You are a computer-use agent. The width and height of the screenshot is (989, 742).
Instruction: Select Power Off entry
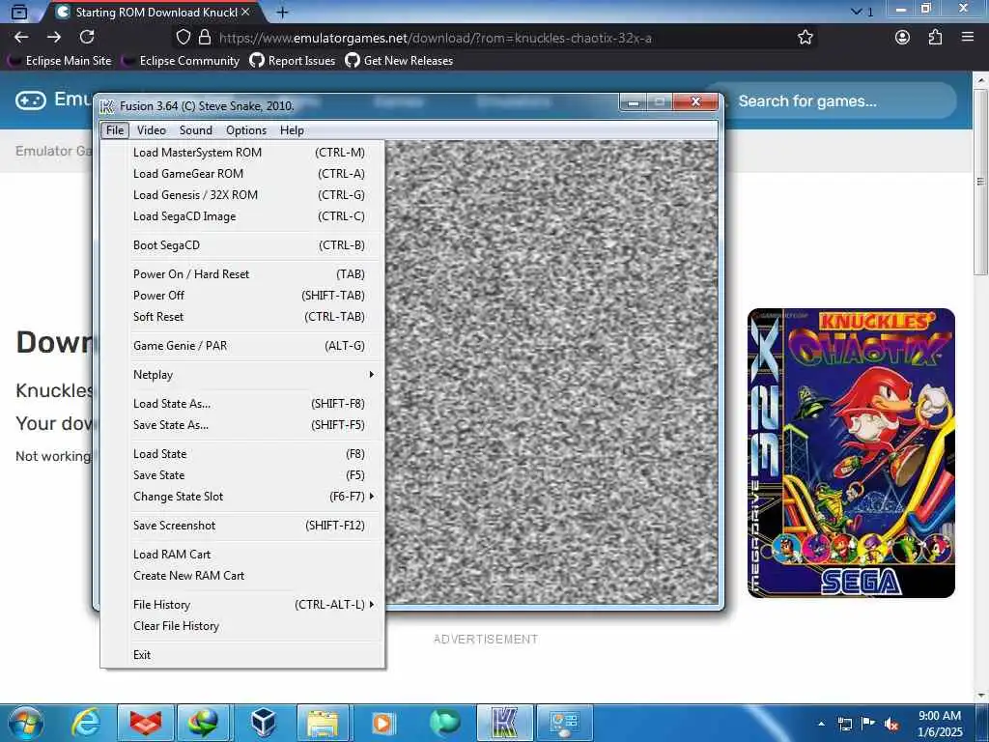point(242,296)
